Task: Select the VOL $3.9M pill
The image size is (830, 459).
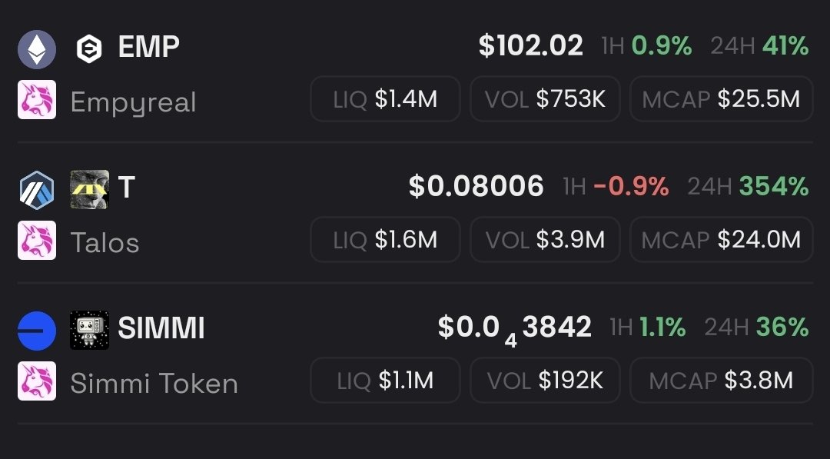Action: [545, 240]
